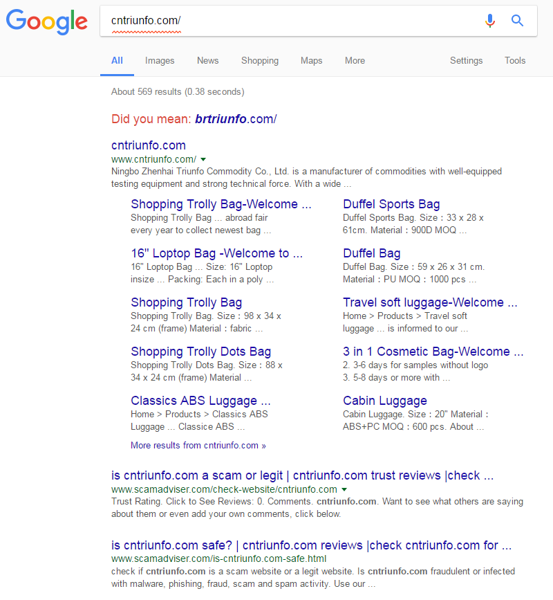553x600 pixels.
Task: Follow the 'brtriunfo.com/' spelling suggestion
Action: tap(236, 119)
